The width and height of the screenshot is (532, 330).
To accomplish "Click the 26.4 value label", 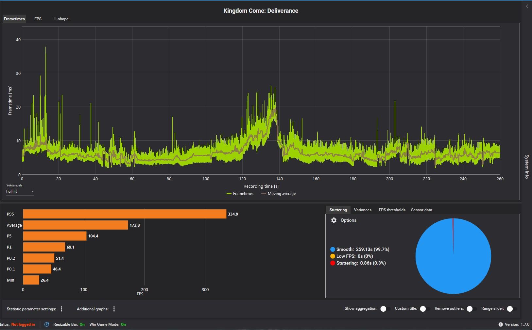I will click(45, 280).
